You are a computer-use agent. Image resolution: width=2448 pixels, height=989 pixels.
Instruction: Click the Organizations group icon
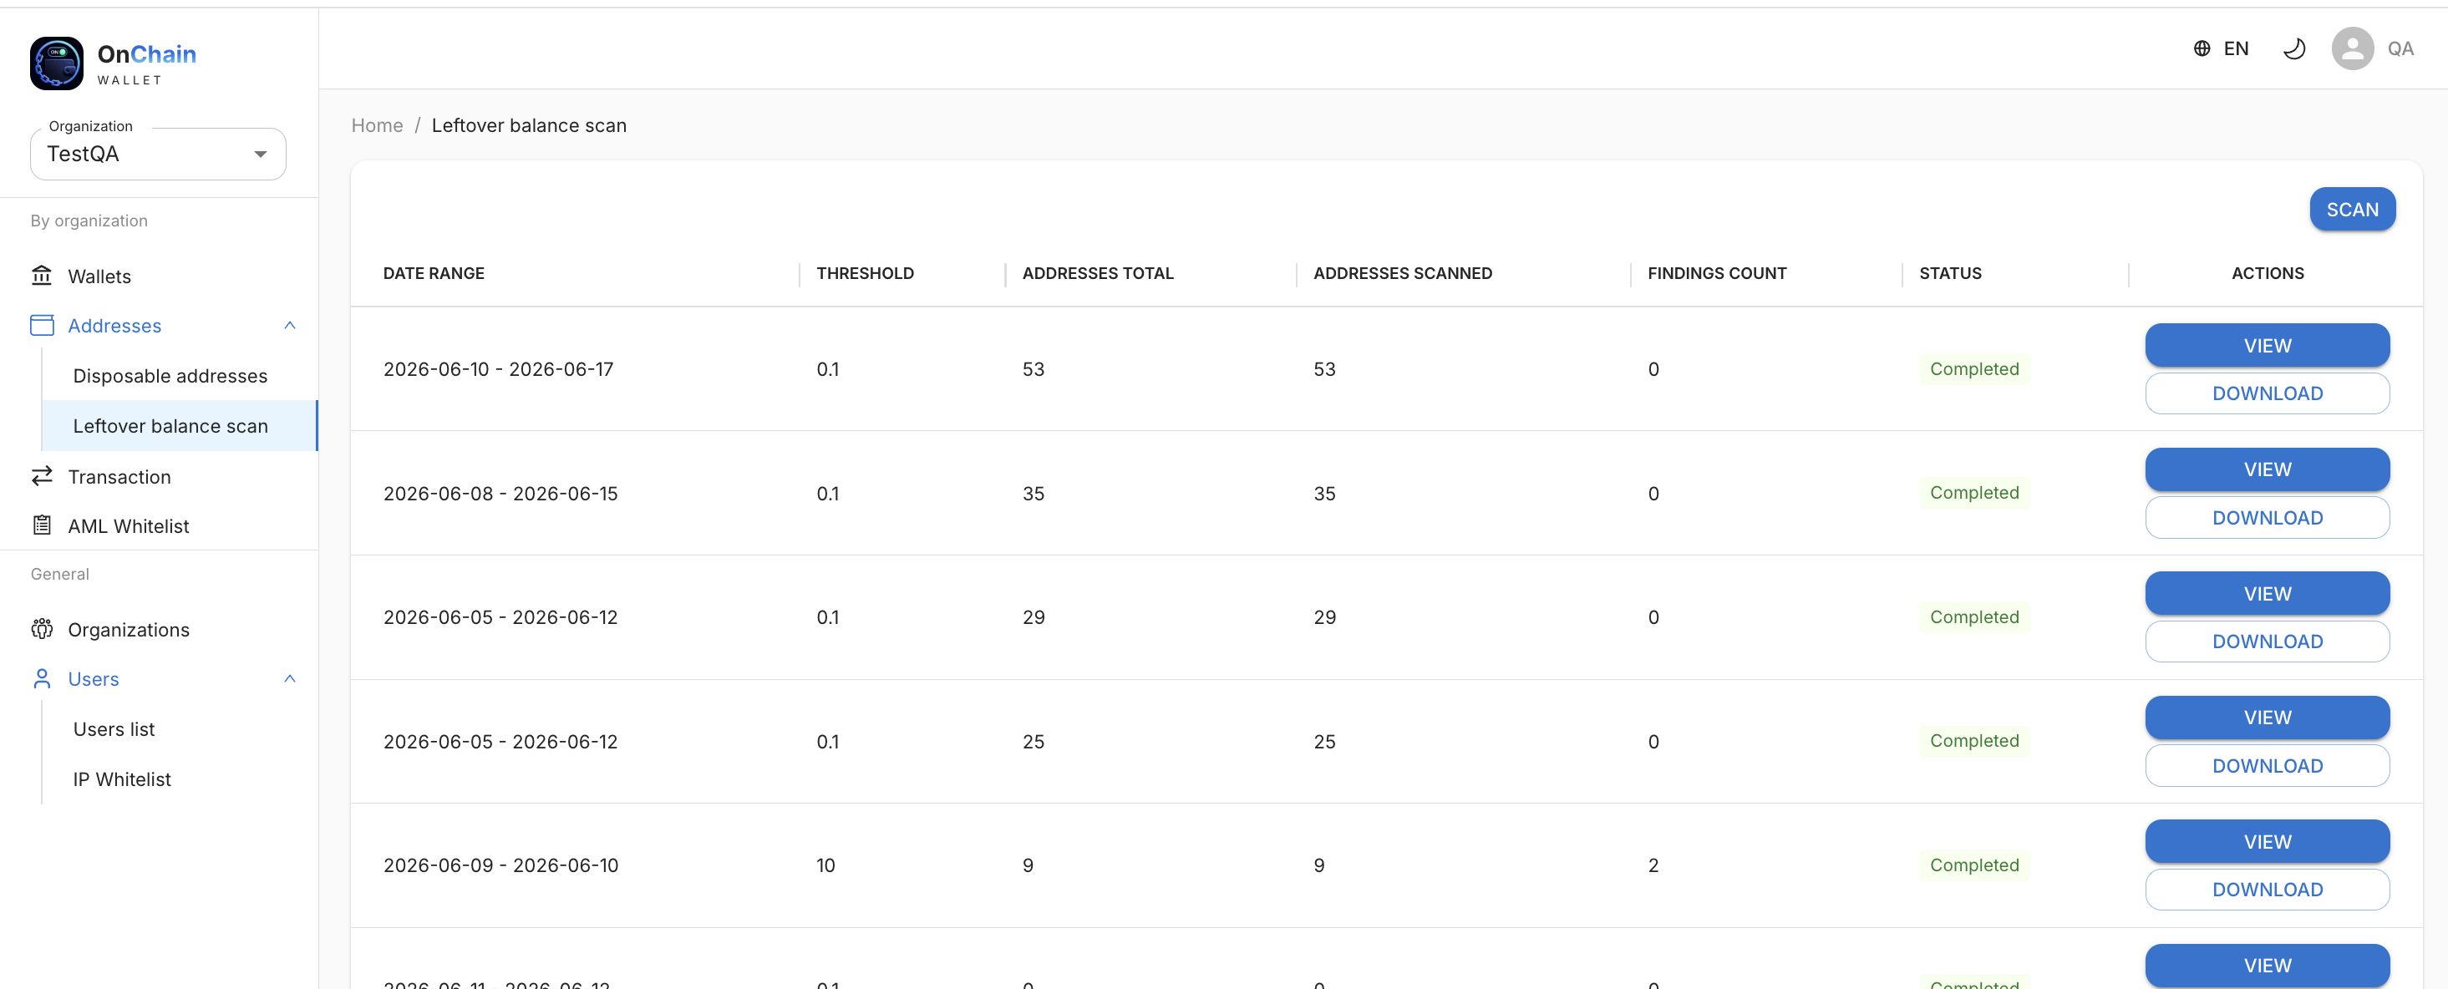click(x=42, y=629)
